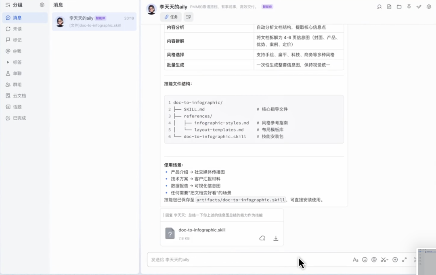Image resolution: width=436 pixels, height=275 pixels.
Task: Select 云文档 in the left sidebar
Action: 19,96
